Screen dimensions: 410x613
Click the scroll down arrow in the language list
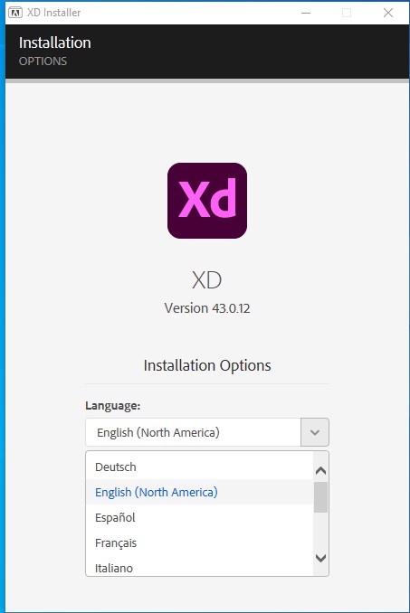[x=320, y=558]
